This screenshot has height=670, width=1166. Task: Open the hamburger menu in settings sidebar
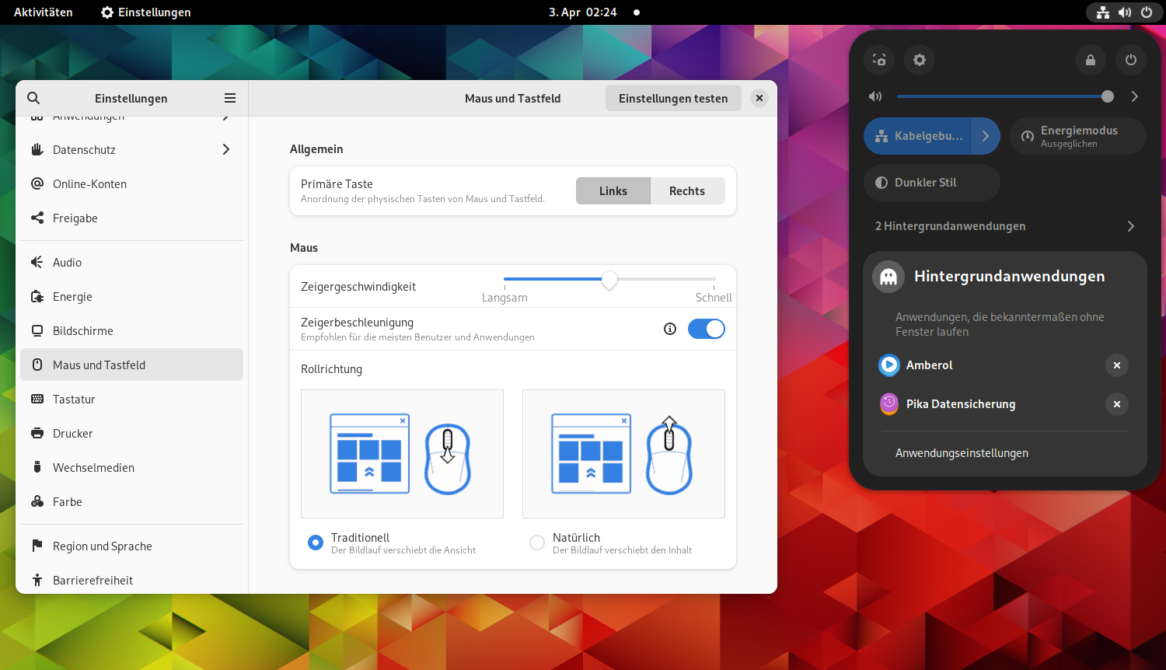230,98
